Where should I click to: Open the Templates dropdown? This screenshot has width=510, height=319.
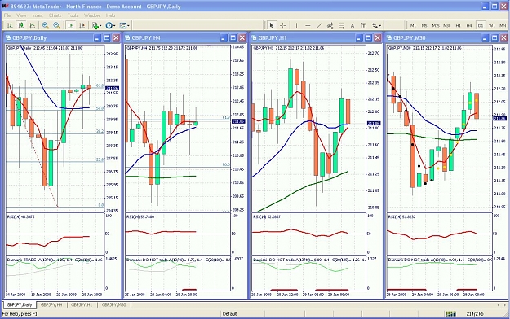[124, 25]
